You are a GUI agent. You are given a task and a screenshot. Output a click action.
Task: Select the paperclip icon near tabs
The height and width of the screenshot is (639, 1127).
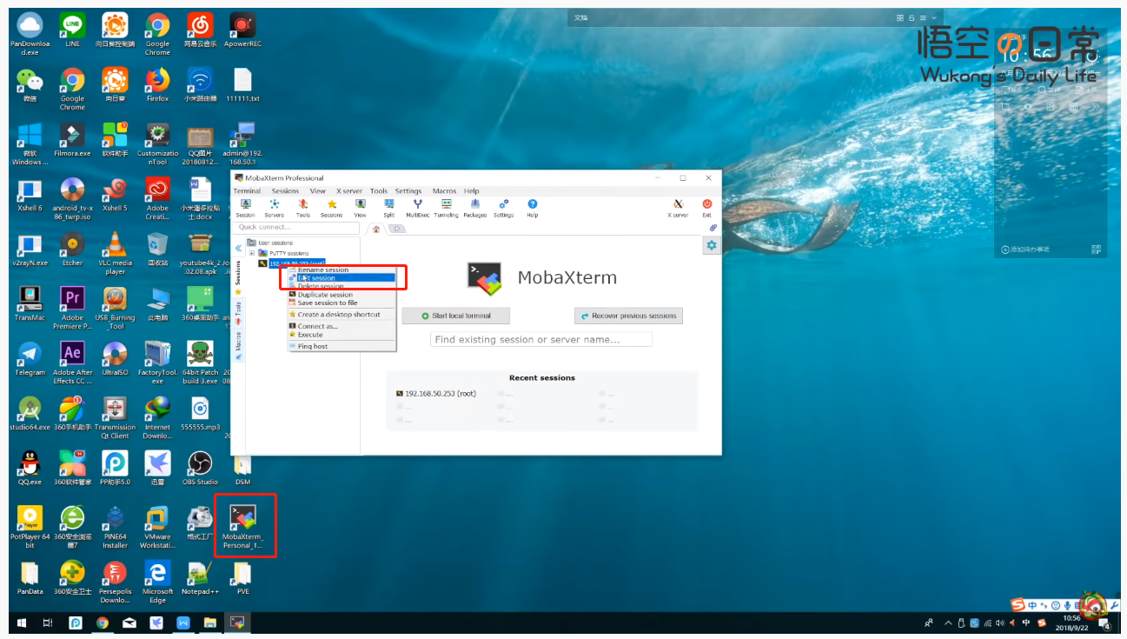tap(713, 228)
